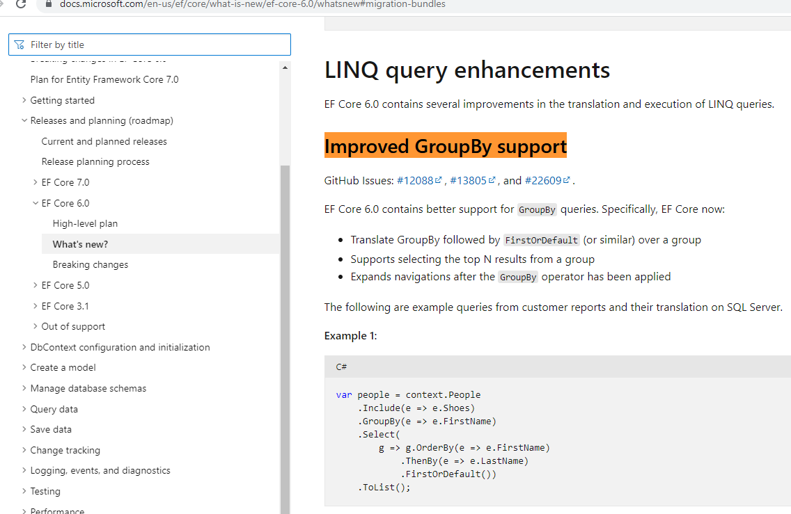
Task: Click bullet 'Supports selecting the top N results'
Action: [473, 259]
